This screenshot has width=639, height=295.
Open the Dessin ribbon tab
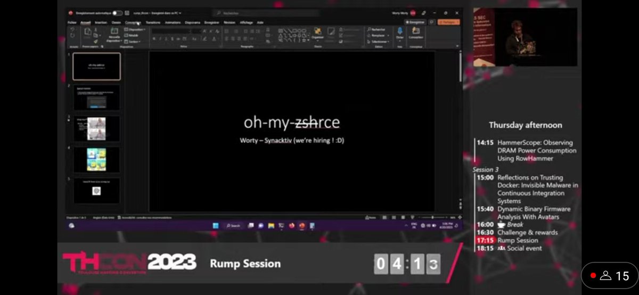(x=116, y=22)
